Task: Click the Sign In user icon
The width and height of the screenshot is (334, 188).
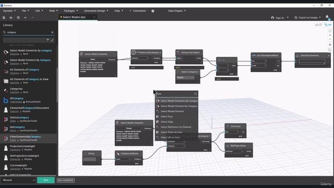Action: pyautogui.click(x=272, y=18)
